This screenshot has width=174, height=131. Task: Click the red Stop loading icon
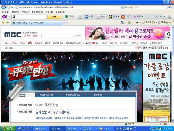[x=130, y=7]
